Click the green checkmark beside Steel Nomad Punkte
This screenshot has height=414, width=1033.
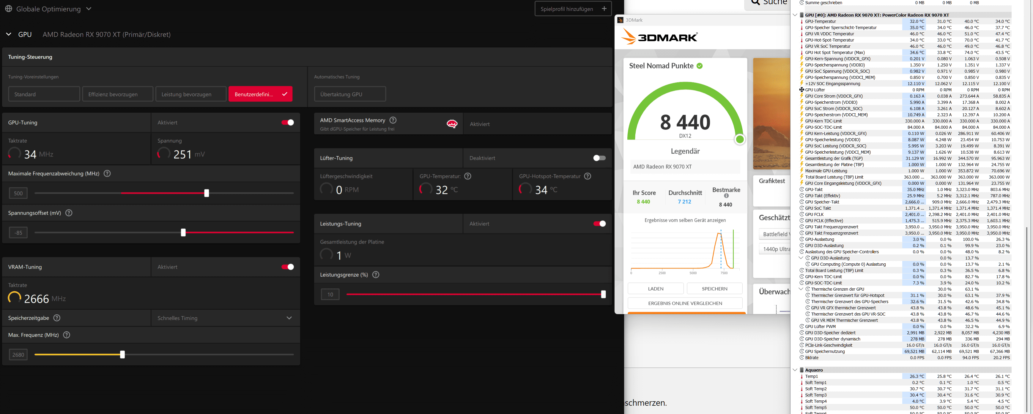click(700, 66)
